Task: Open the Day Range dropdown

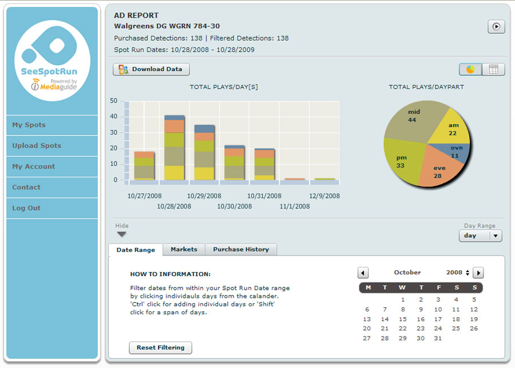Action: pyautogui.click(x=480, y=235)
